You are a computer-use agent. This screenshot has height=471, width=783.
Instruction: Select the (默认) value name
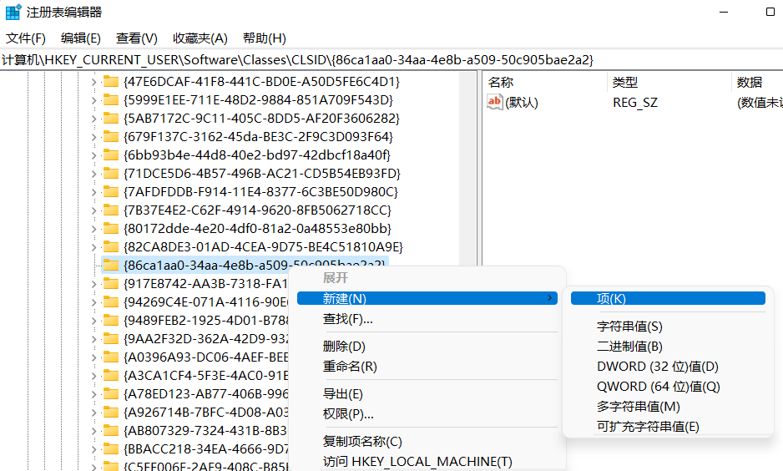click(x=522, y=103)
